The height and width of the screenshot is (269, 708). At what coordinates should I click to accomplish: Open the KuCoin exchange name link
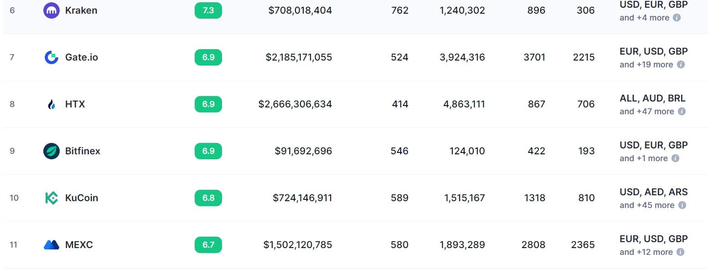coord(82,198)
